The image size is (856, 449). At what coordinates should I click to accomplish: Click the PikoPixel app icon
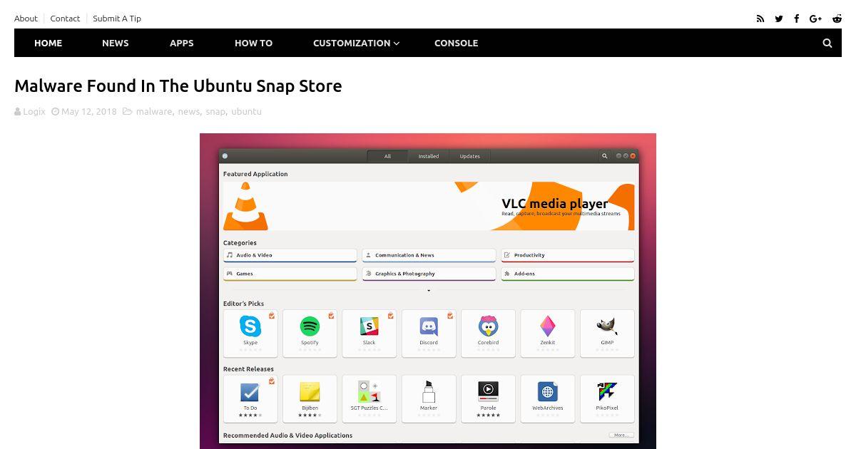pyautogui.click(x=607, y=392)
